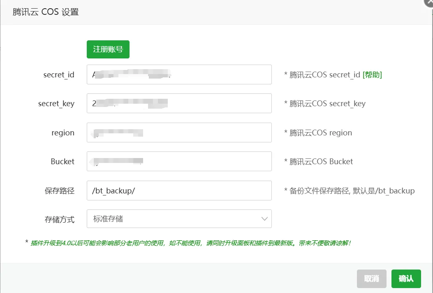This screenshot has height=293, width=433.
Task: Expand the 存储方式 chevron arrow
Action: 264,219
